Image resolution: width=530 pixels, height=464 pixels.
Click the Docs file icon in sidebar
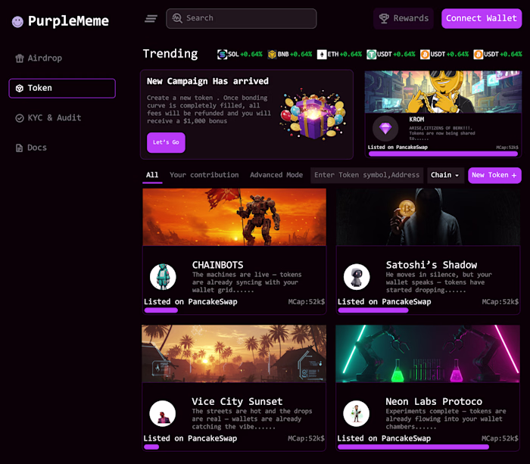19,148
